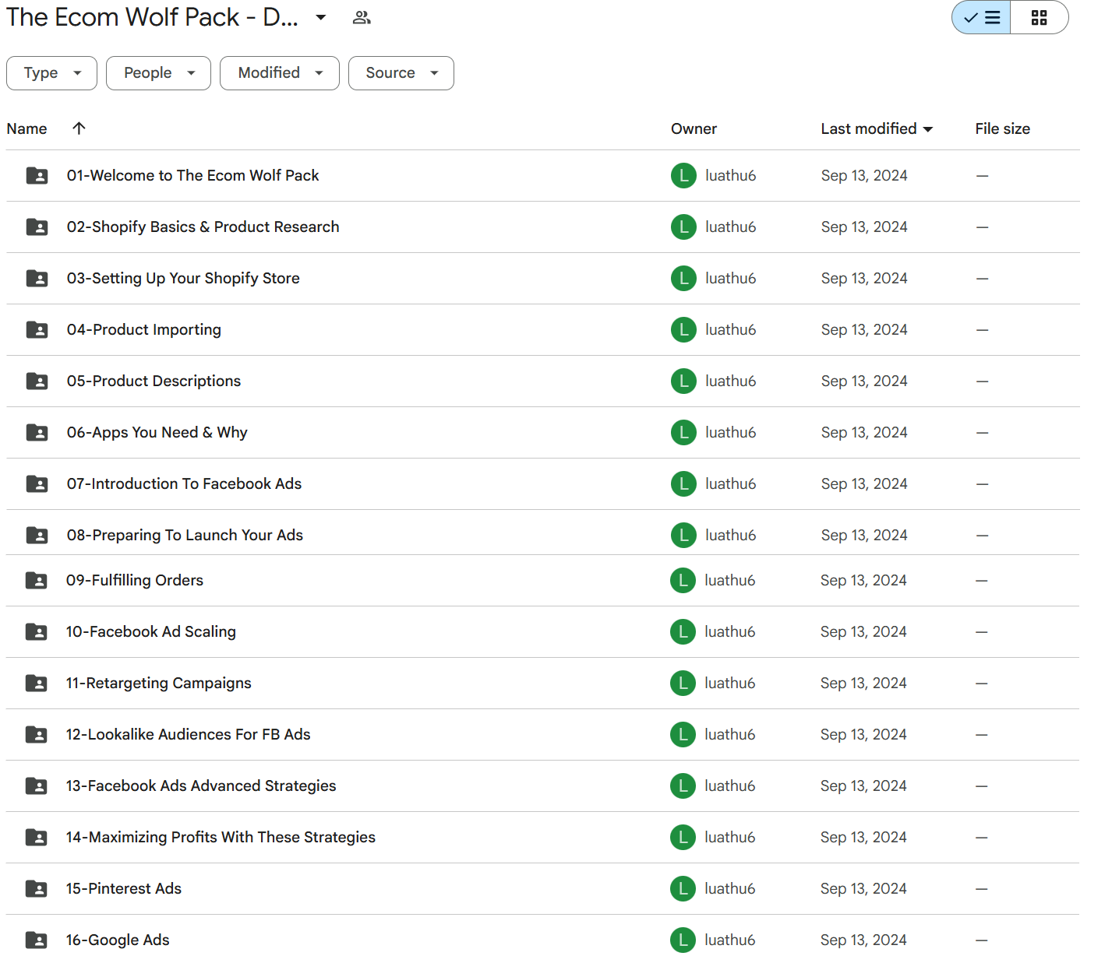Open folder 13-Facebook Ads Advanced Strategies

pyautogui.click(x=201, y=786)
